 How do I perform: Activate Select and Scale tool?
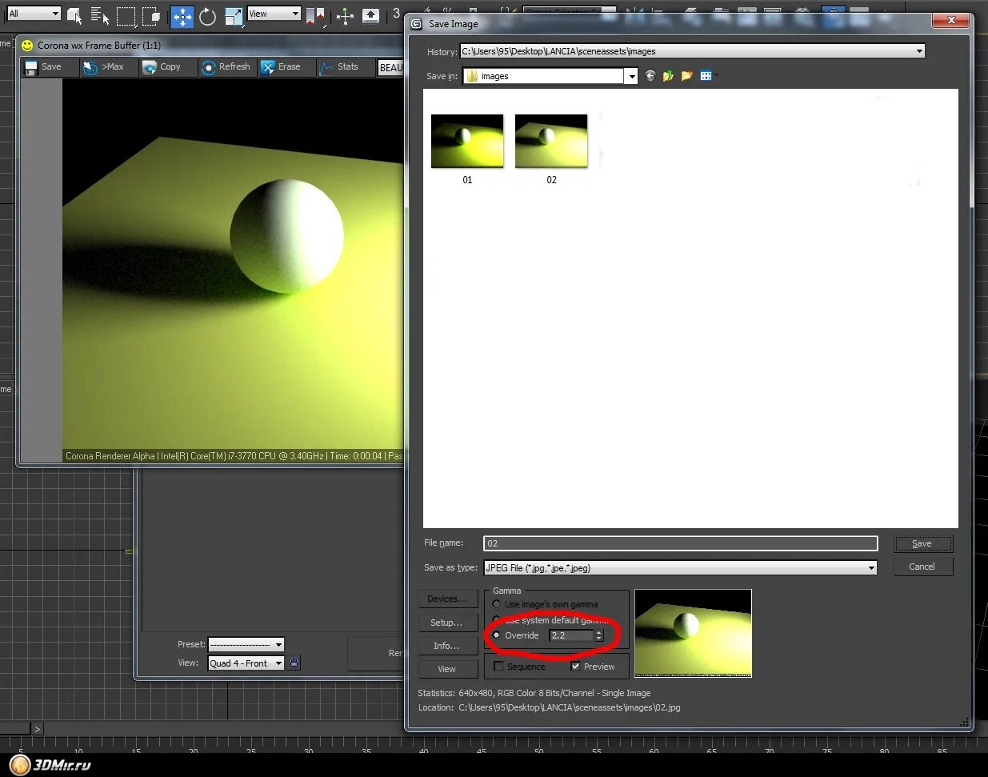(x=233, y=15)
